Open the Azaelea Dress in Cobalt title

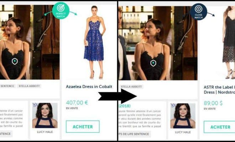tap(89, 87)
